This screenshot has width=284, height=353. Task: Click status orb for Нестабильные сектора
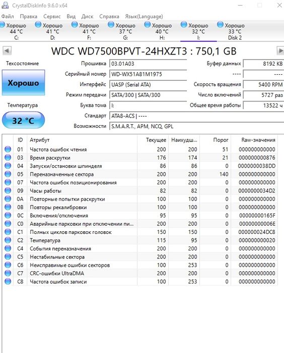8,257
